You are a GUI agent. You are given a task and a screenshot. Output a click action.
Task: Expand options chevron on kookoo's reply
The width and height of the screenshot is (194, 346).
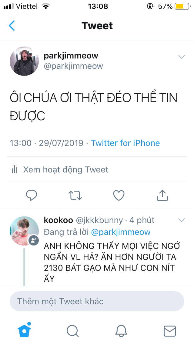click(181, 220)
